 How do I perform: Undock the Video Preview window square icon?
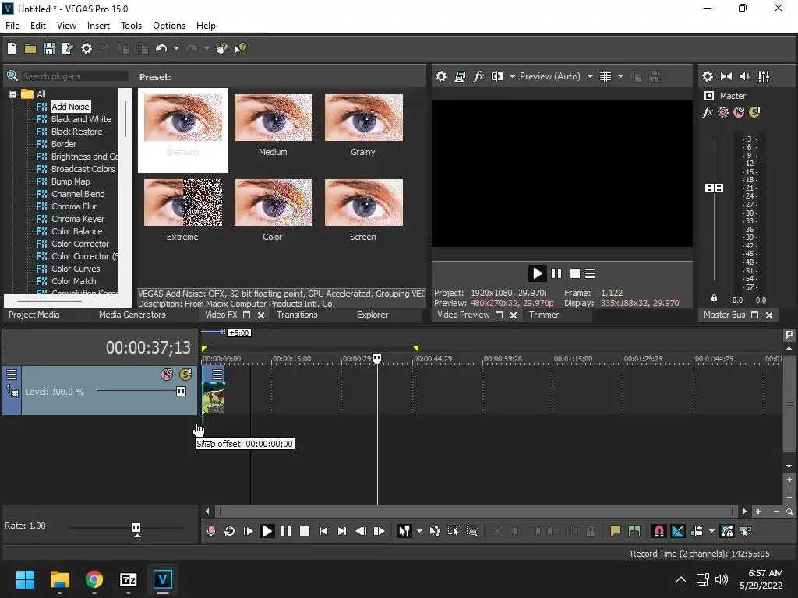(x=500, y=315)
